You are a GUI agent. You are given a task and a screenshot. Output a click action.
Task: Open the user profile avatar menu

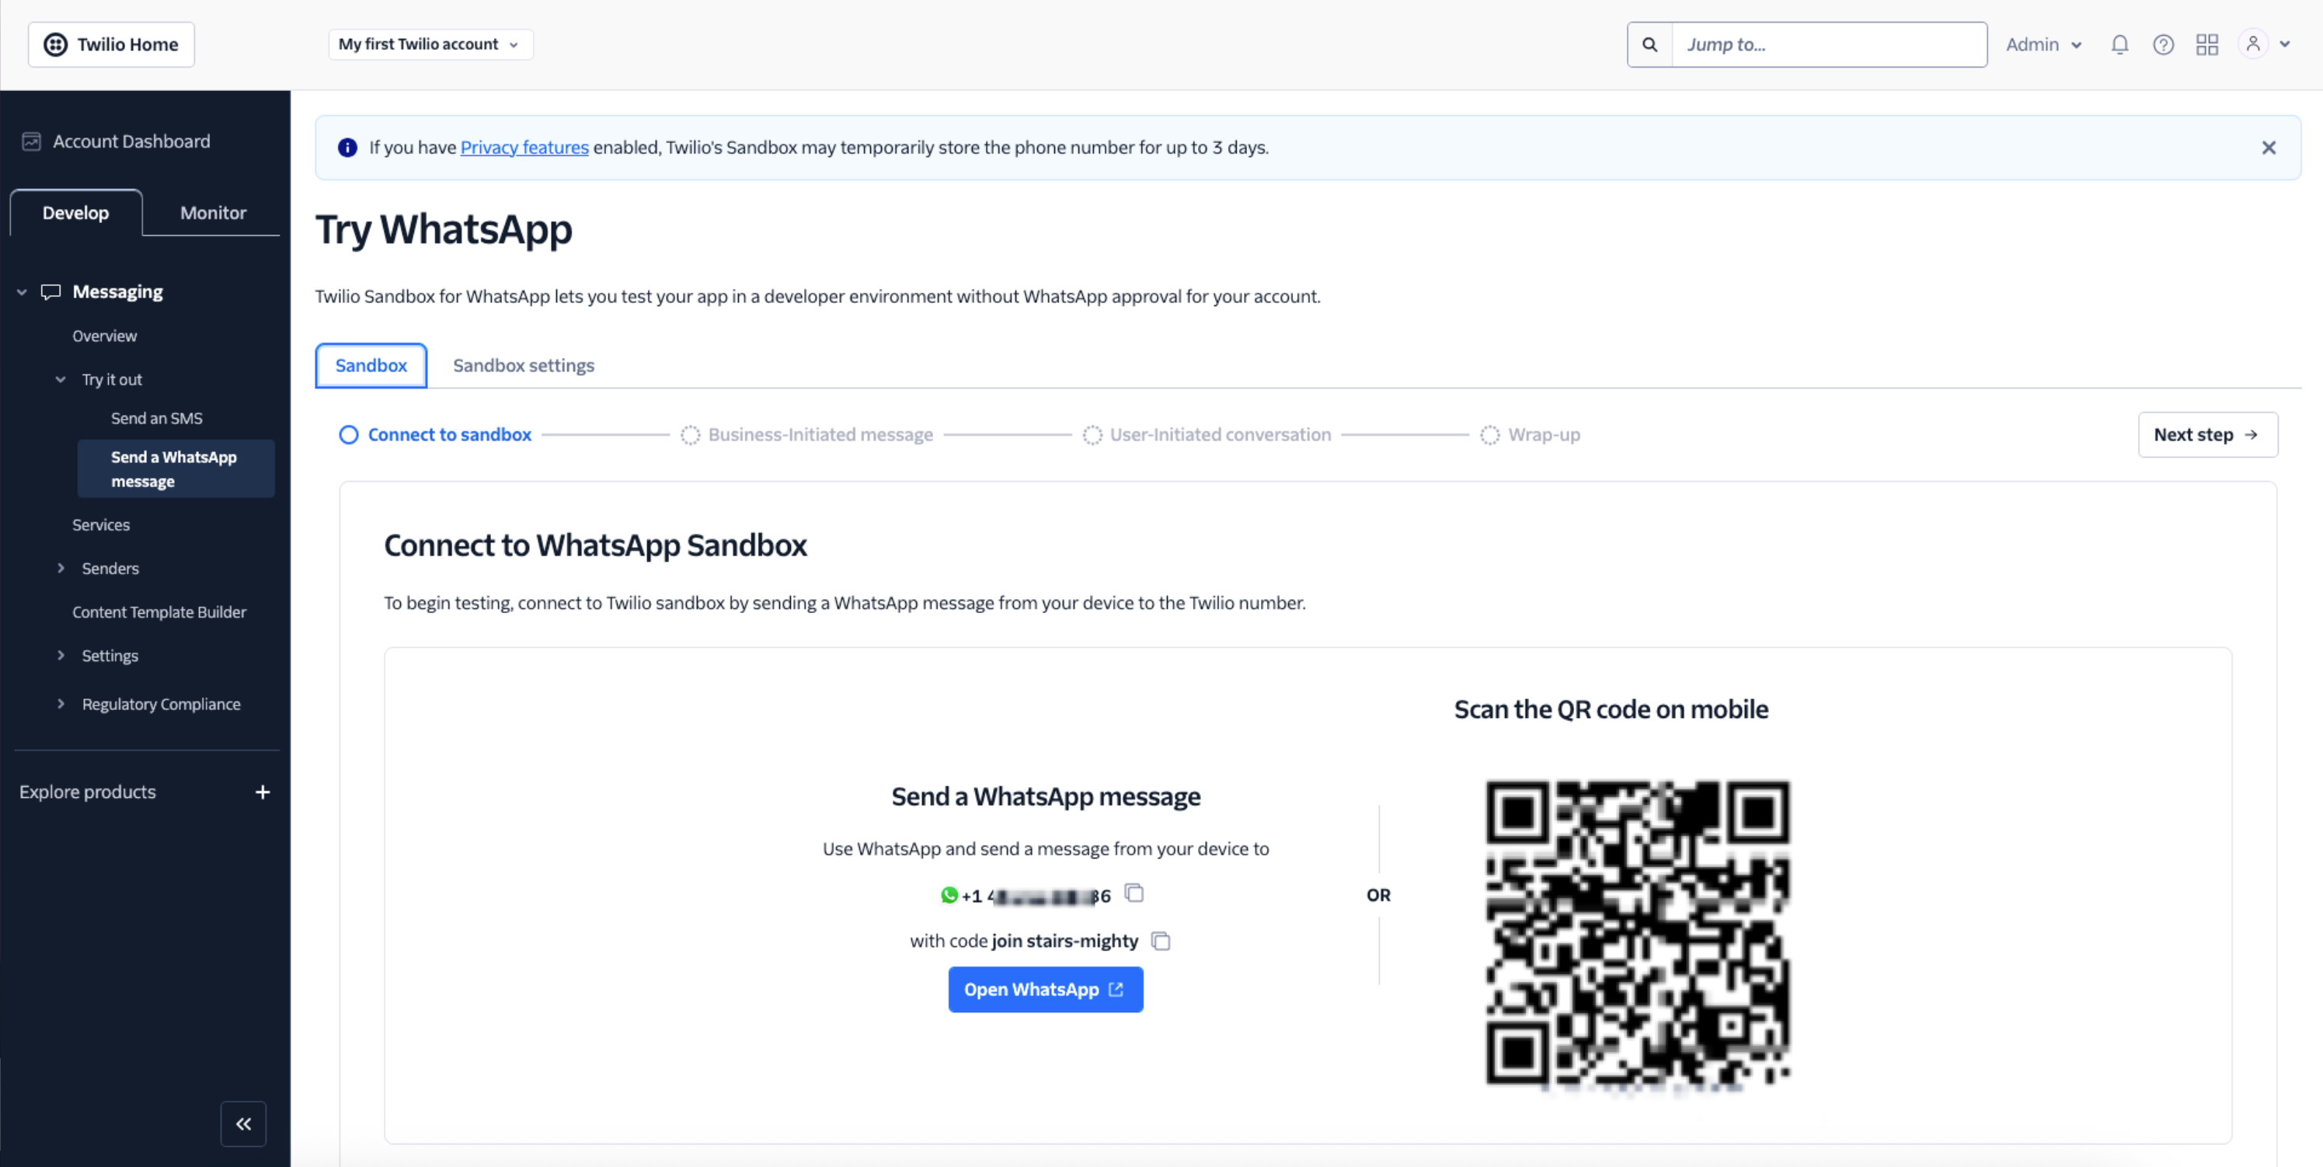point(2252,44)
